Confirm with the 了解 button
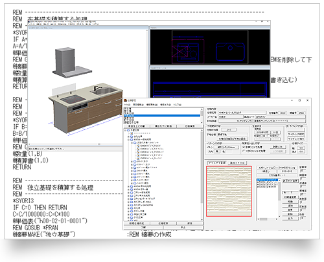Image resolution: width=324 pixels, height=262 pixels. coord(143,227)
